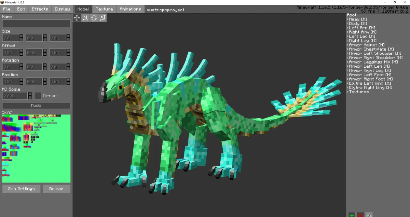Click the MC Scale value field
Screen dimensions: 410x217
pos(15,96)
